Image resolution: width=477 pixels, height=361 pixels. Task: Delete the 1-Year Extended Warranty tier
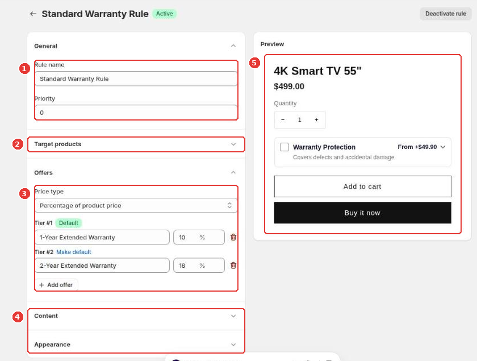click(233, 237)
